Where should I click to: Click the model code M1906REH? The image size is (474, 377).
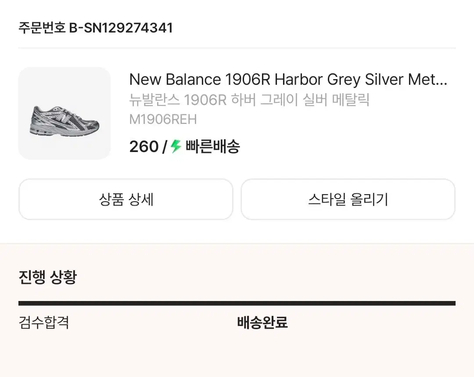coord(163,120)
